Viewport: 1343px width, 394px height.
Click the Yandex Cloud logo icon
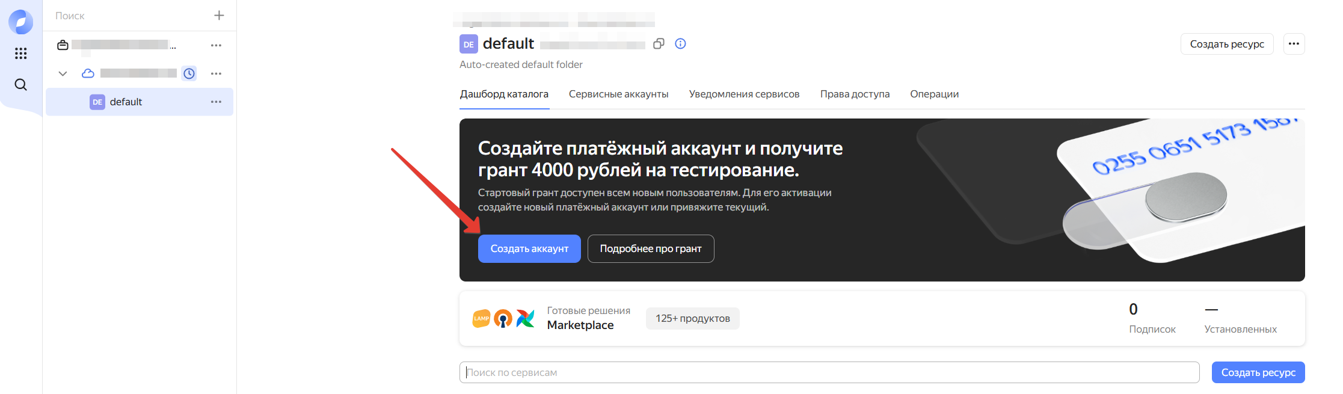(20, 22)
